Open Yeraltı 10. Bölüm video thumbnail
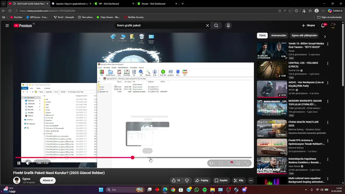The width and height of the screenshot is (345, 194). 272,50
